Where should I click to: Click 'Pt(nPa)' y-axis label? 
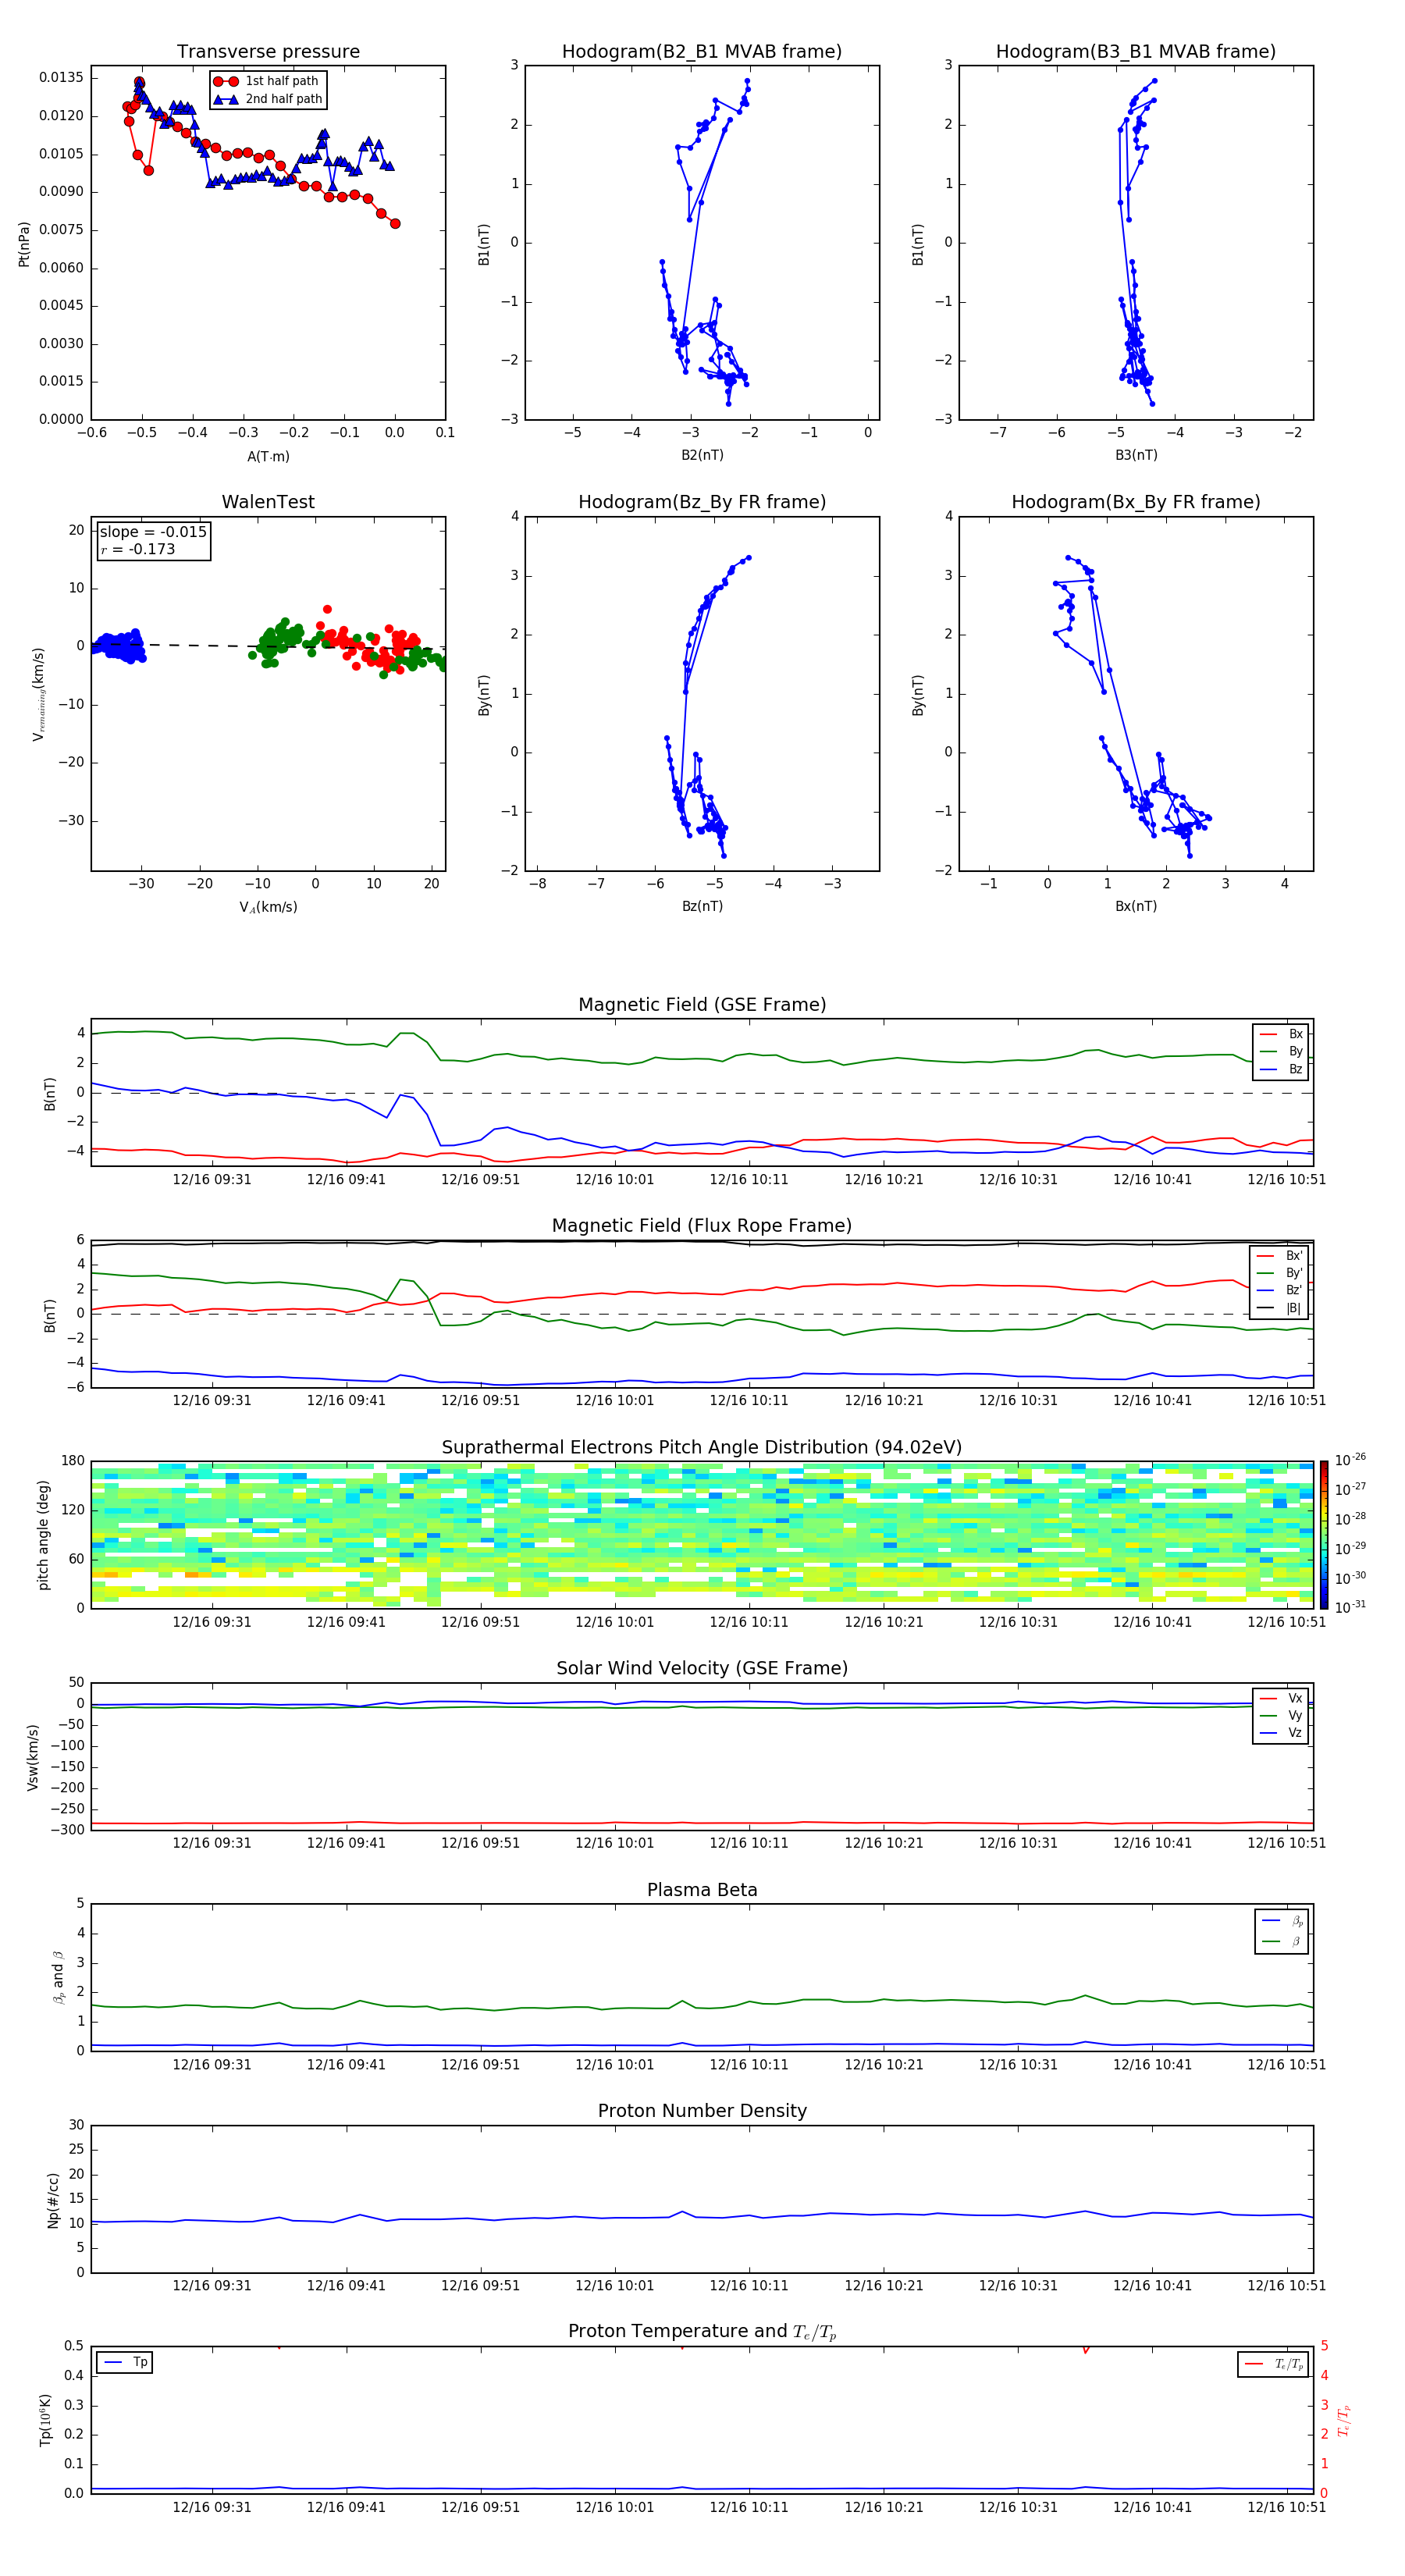pos(24,244)
